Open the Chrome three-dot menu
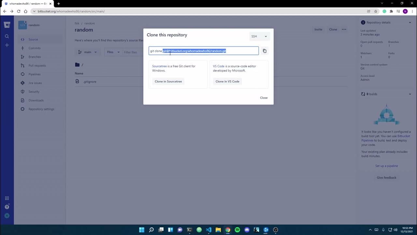The width and height of the screenshot is (417, 235). coord(412,11)
